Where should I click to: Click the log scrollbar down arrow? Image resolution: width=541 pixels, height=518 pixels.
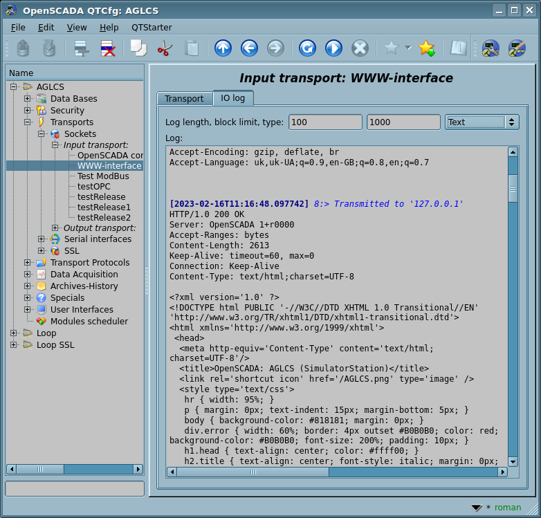(x=513, y=461)
